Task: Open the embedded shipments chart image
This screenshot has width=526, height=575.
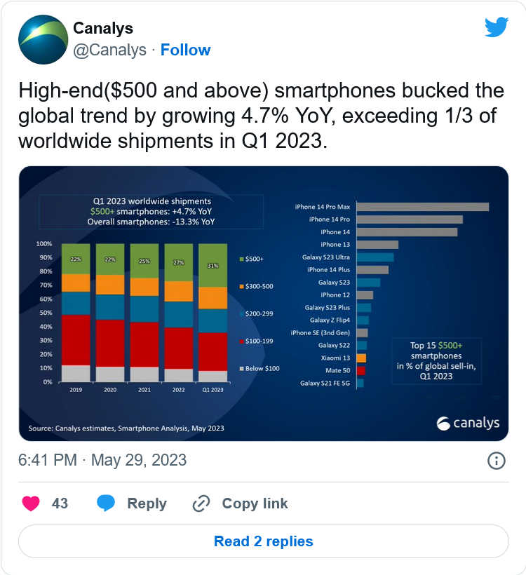Action: (x=264, y=303)
